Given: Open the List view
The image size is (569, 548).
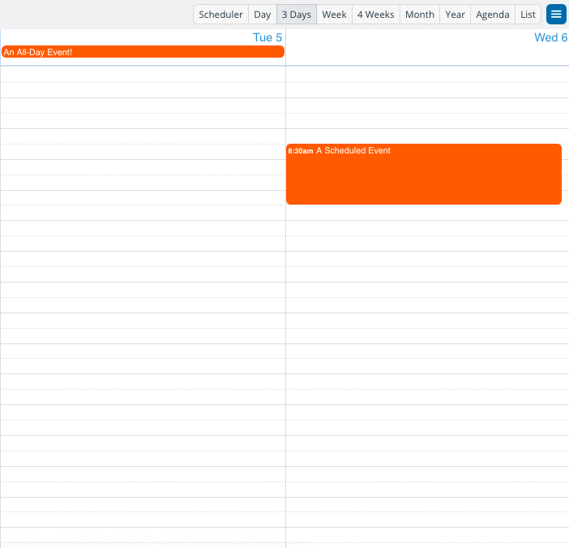Looking at the screenshot, I should (x=528, y=14).
